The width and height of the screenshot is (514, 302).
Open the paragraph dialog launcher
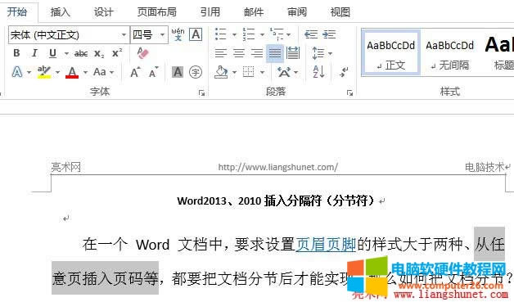349,93
